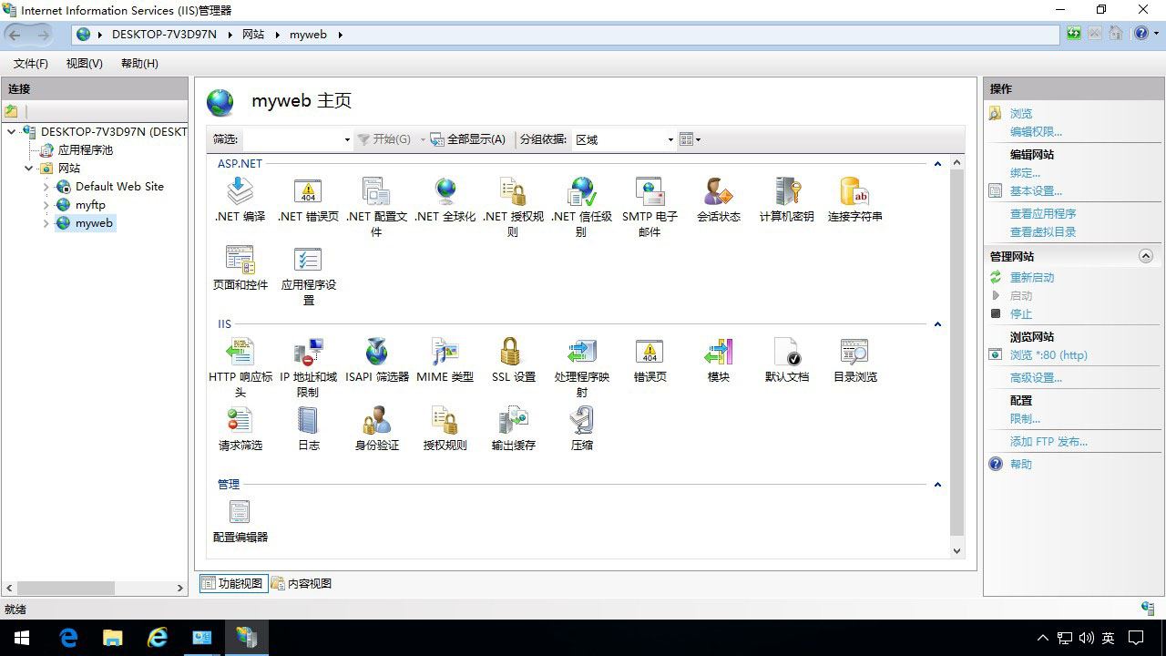
Task: Click the 绑定... link
Action: [1025, 173]
